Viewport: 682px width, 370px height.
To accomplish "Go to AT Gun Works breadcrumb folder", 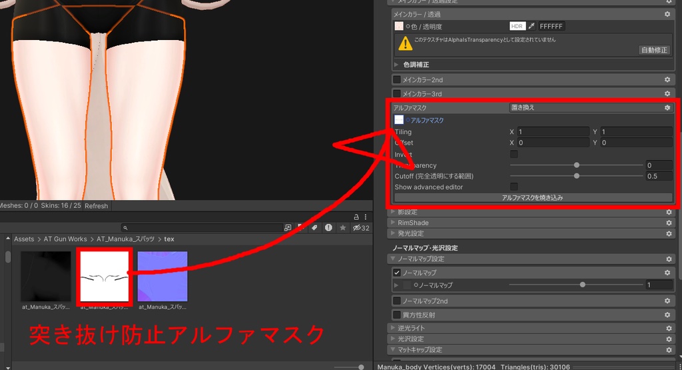I will (x=65, y=239).
